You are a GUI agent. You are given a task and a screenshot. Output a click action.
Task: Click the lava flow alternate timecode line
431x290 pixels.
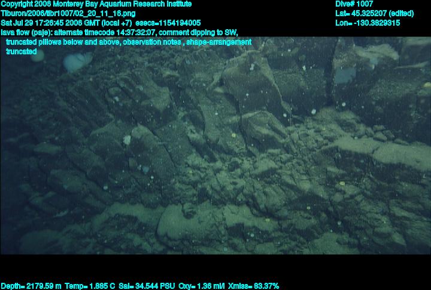point(119,33)
